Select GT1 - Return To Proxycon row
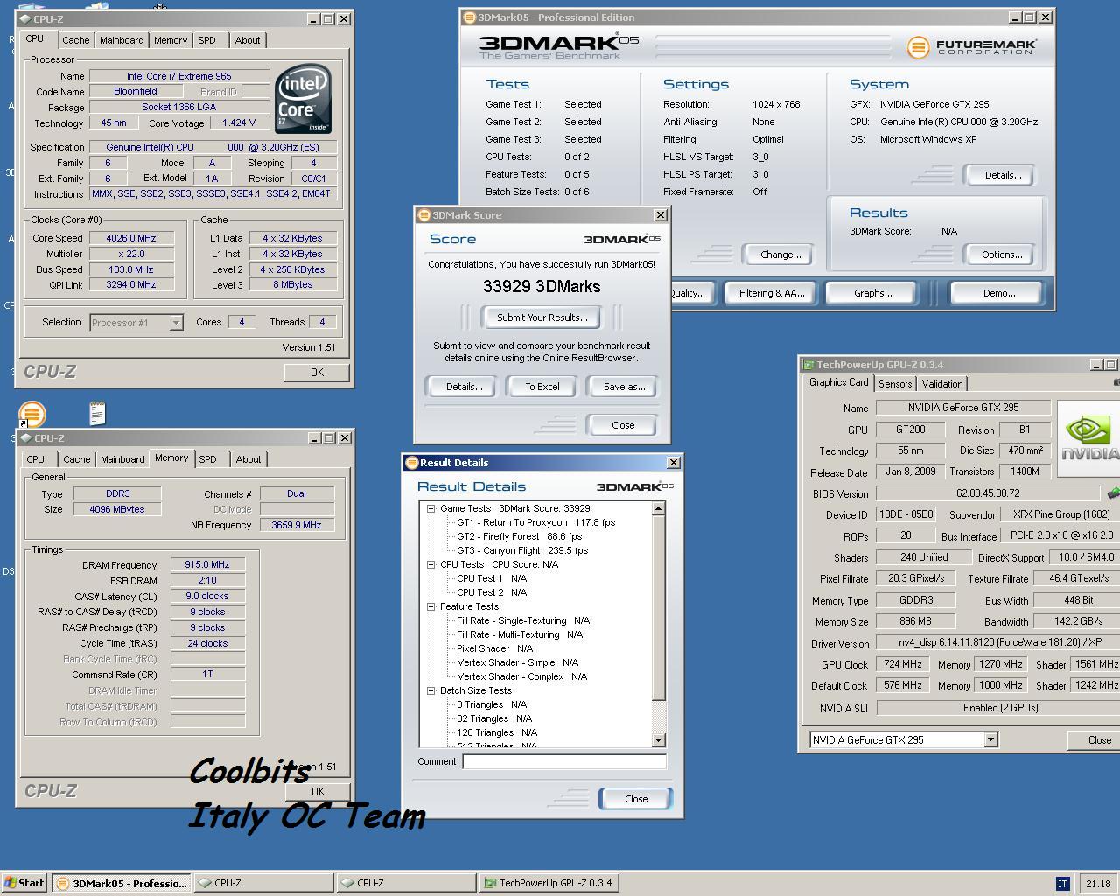 pos(535,522)
